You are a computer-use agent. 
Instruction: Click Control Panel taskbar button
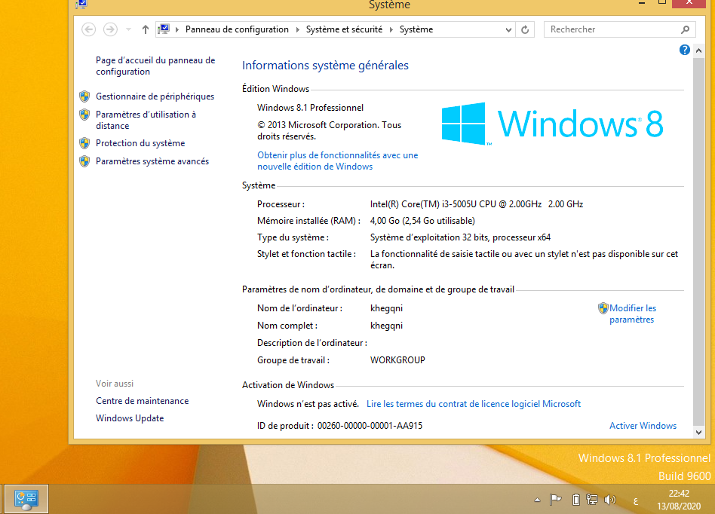[26, 500]
